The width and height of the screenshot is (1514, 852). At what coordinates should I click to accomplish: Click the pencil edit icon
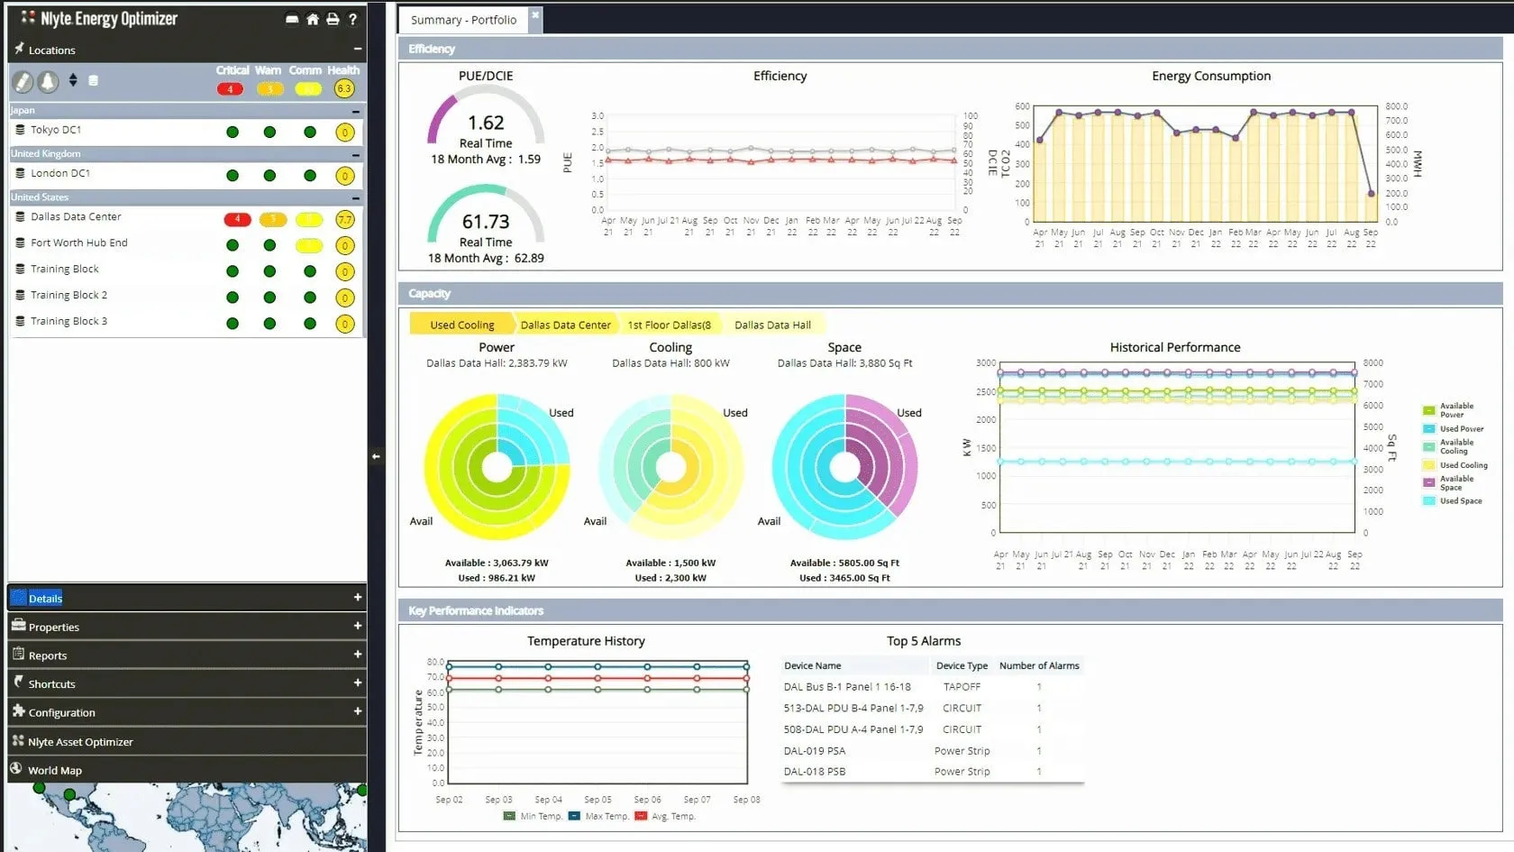(x=23, y=82)
